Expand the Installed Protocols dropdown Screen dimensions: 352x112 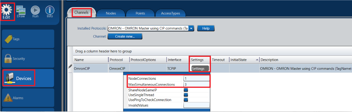[191, 28]
